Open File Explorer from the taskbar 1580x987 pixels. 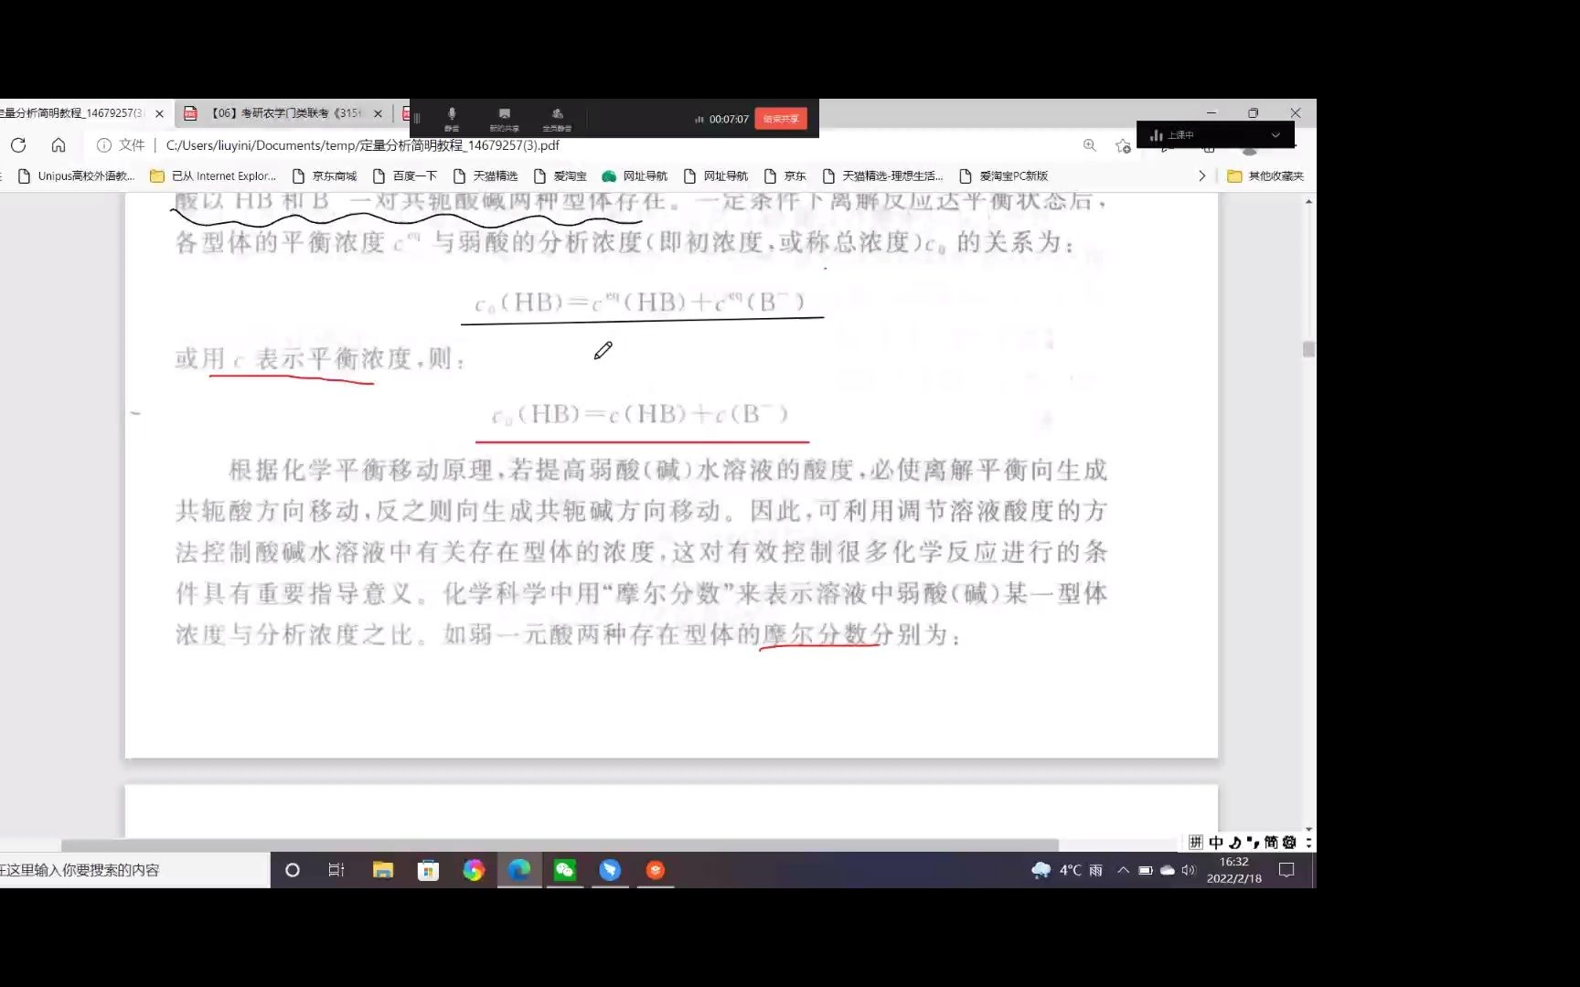click(383, 870)
